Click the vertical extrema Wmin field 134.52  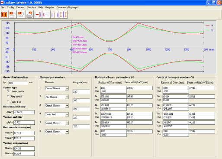pyautogui.click(x=24, y=149)
